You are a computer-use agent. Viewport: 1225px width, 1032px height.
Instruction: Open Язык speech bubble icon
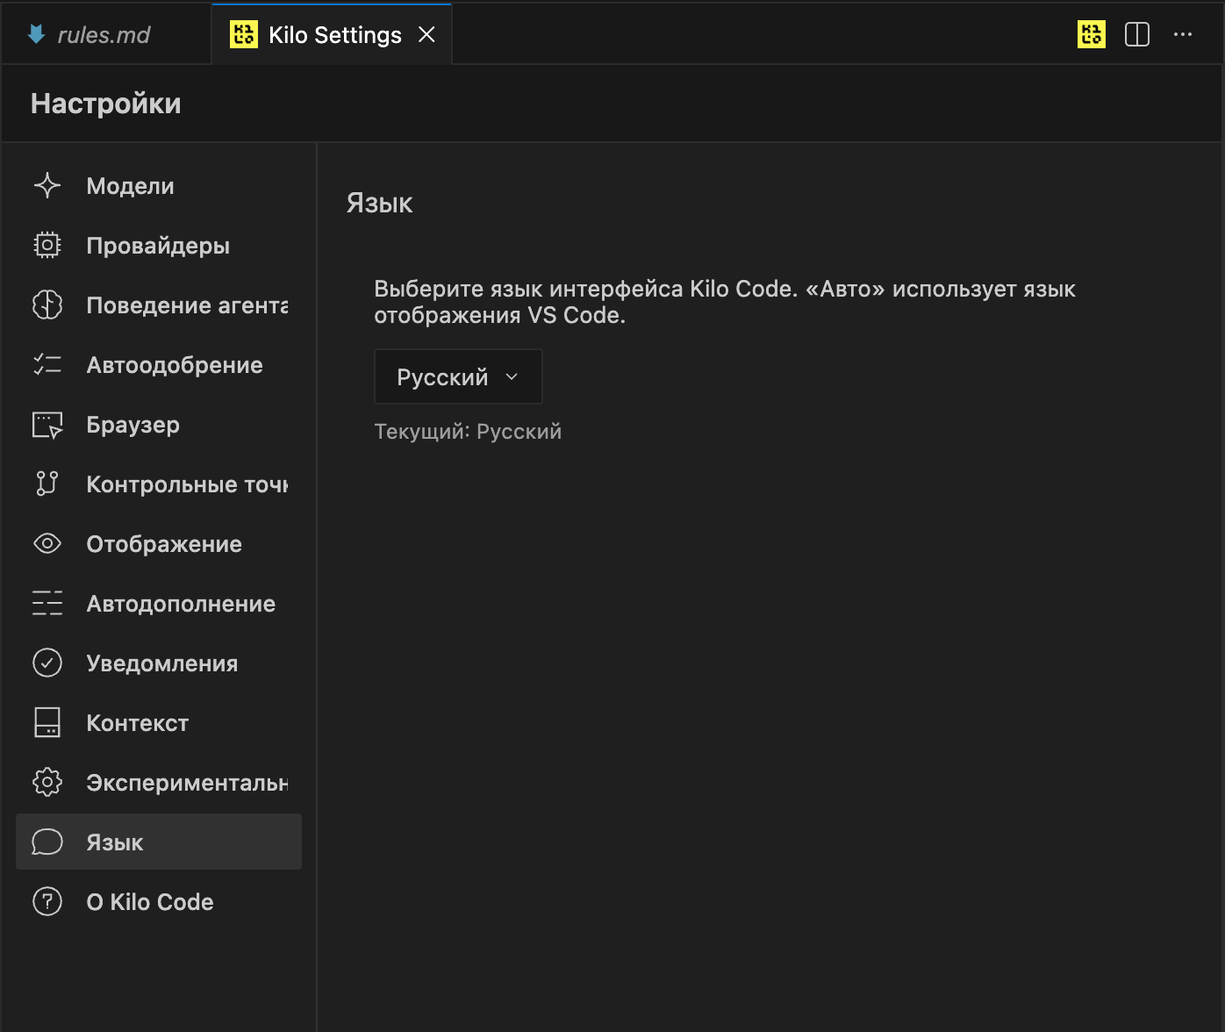point(47,842)
